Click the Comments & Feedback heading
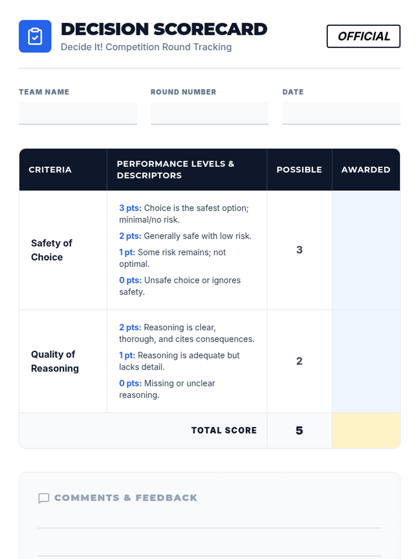 (126, 498)
